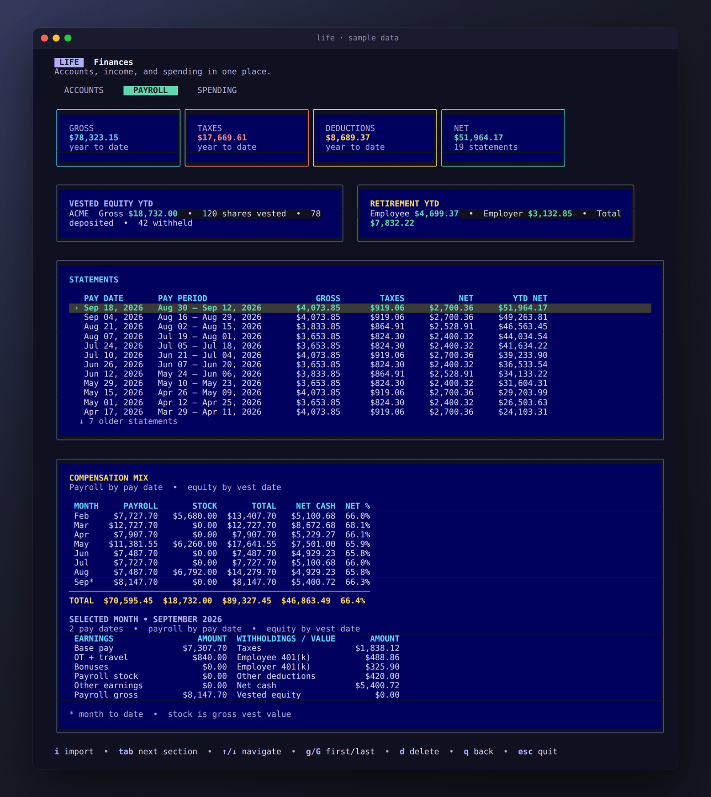Select the May 29, 2026 statement row

click(360, 383)
